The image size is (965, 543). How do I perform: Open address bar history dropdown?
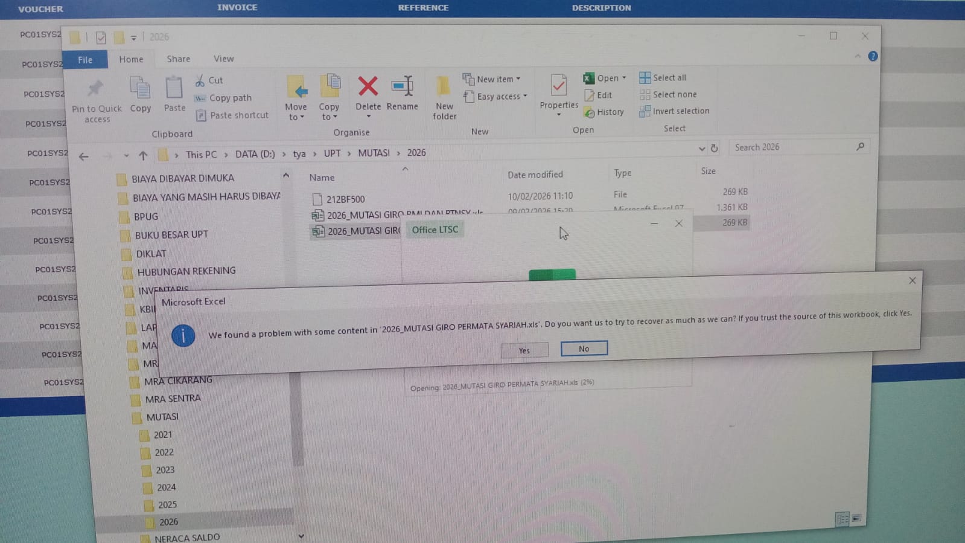tap(701, 149)
